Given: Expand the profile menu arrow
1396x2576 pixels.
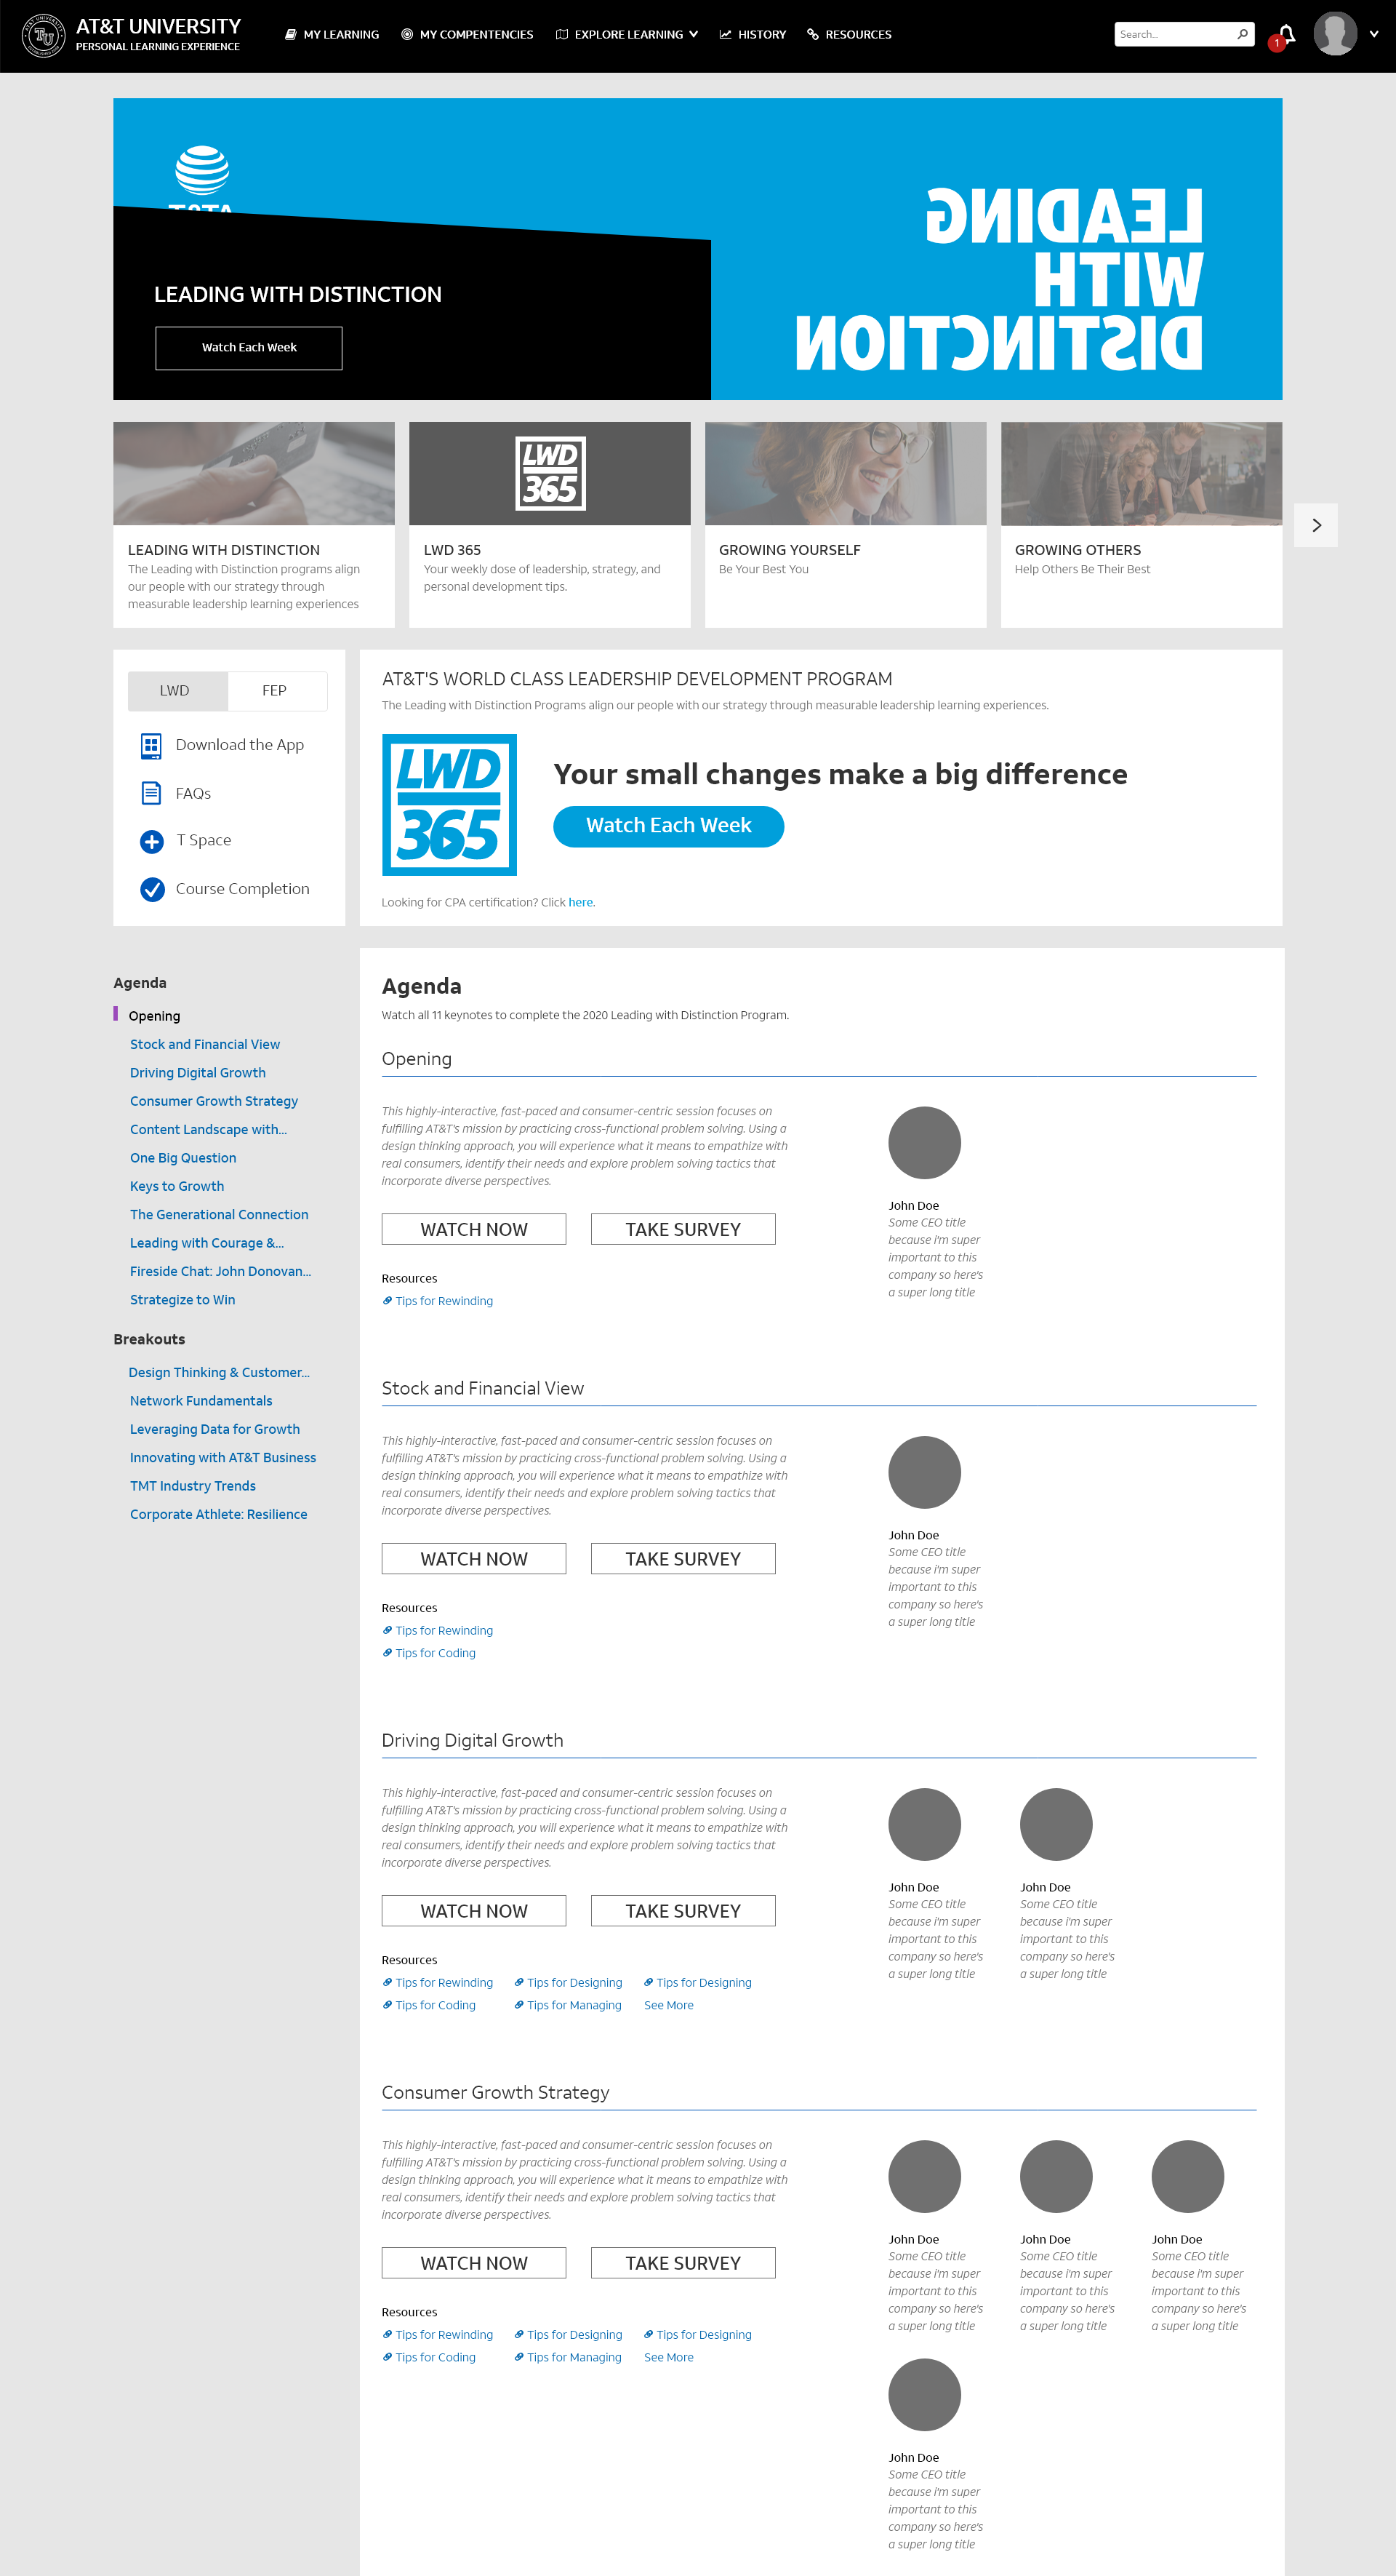Looking at the screenshot, I should 1374,34.
